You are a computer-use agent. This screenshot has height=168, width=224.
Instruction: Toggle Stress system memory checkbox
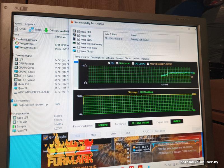[78, 43]
